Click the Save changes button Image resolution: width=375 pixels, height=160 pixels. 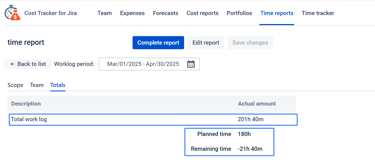point(250,43)
